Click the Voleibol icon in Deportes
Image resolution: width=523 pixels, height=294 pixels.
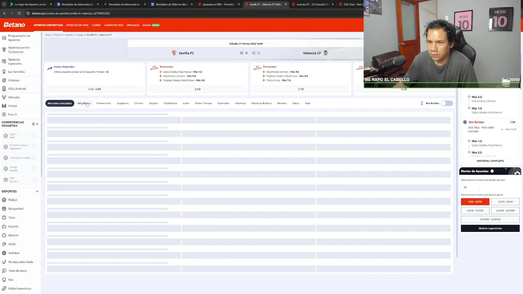click(x=4, y=253)
